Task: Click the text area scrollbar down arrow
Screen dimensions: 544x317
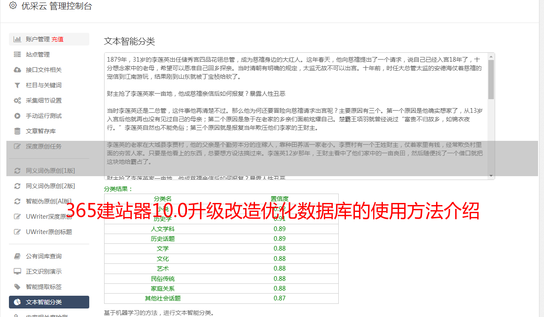Action: tap(491, 176)
